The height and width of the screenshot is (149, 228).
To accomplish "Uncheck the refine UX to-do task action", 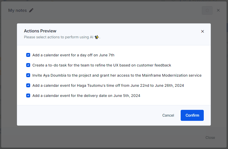I will point(28,65).
